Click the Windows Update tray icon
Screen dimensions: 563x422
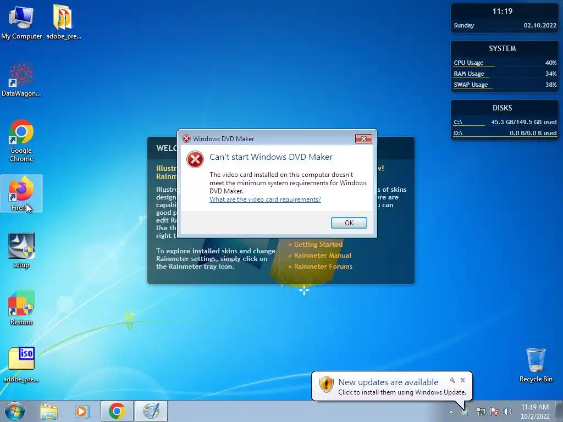coord(465,412)
